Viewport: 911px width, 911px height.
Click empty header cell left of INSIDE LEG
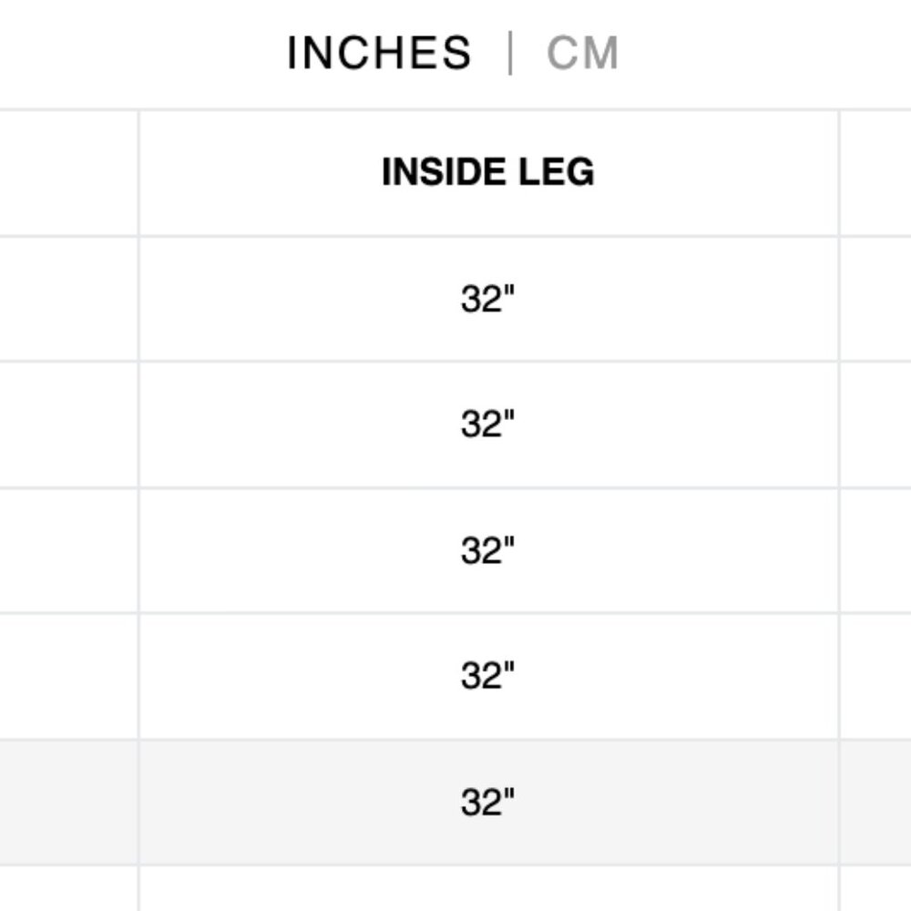click(x=68, y=172)
